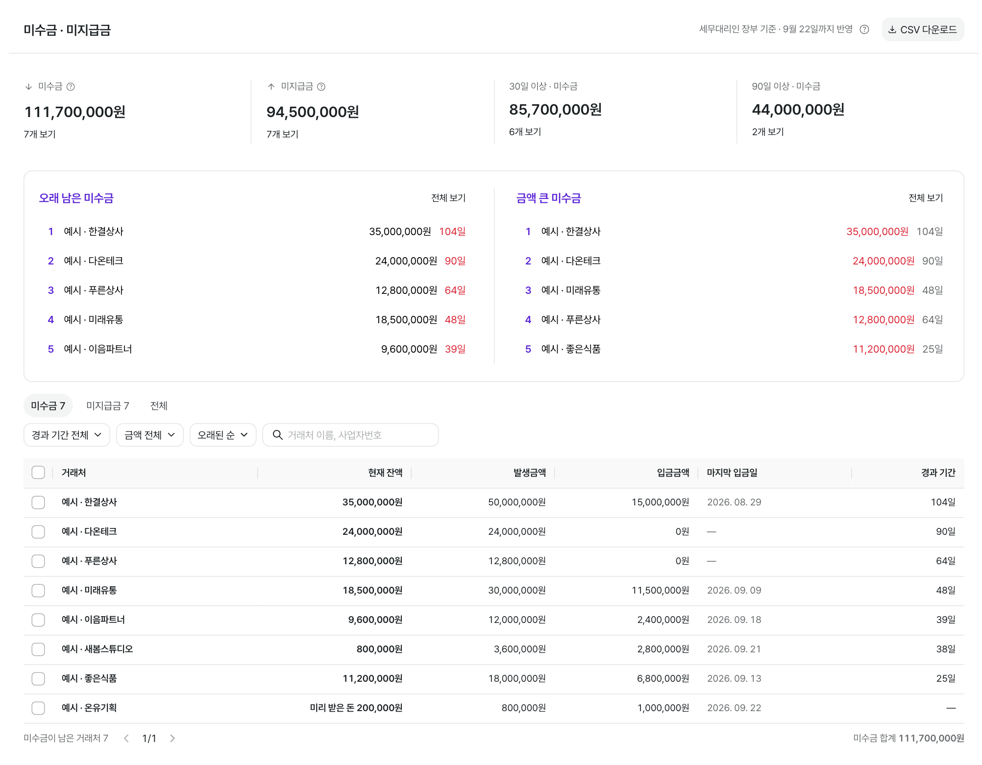The width and height of the screenshot is (982, 765).
Task: Open the 오래된 순 sort dropdown
Action: [x=223, y=435]
